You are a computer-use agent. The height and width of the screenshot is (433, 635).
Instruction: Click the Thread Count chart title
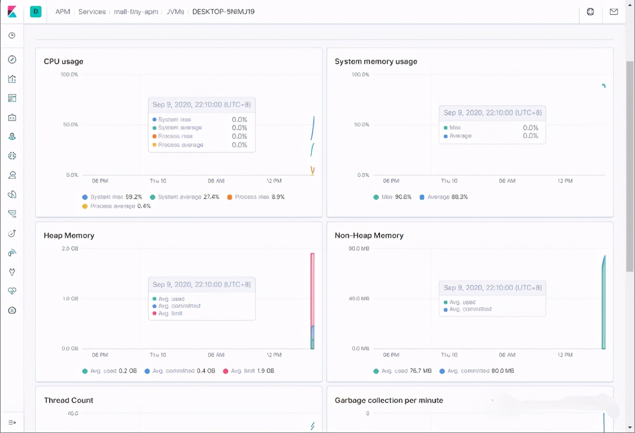[x=68, y=400]
